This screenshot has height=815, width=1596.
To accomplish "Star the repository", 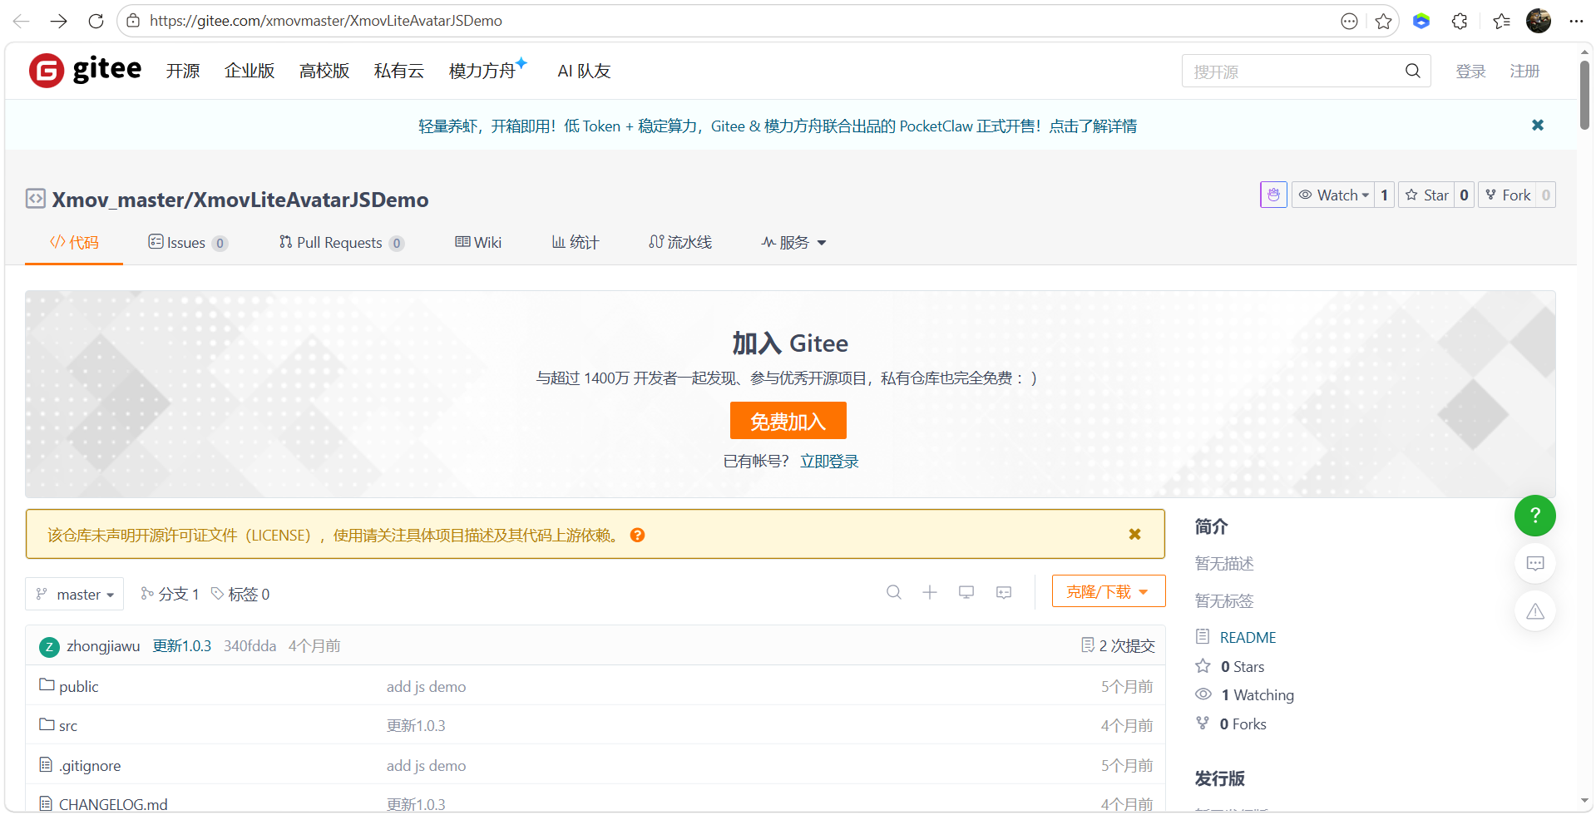I will coord(1427,195).
